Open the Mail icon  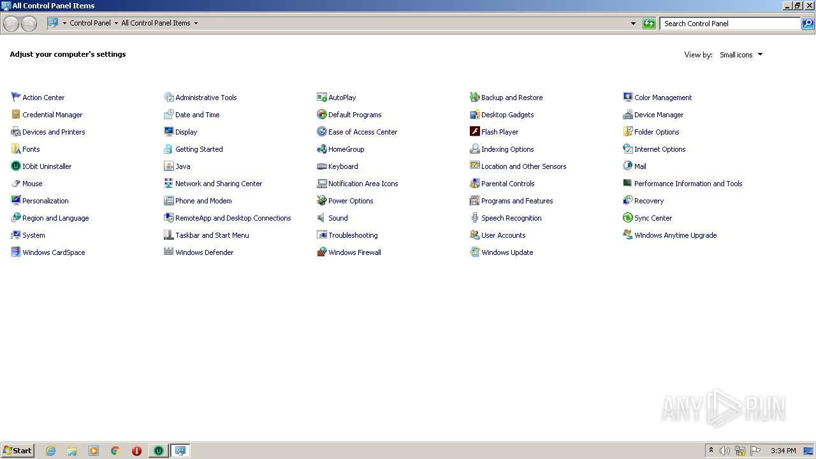(628, 166)
